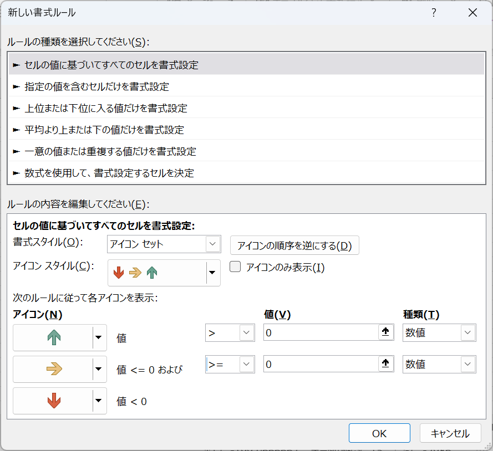Open the アイコン スタイル arrow set dropdown
493x451 pixels.
164,273
